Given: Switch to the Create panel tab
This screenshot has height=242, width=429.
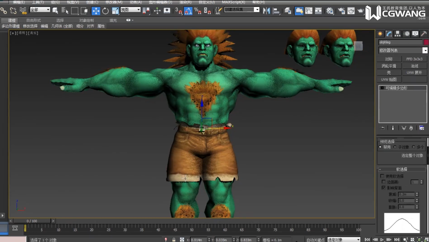Looking at the screenshot, I should (380, 34).
